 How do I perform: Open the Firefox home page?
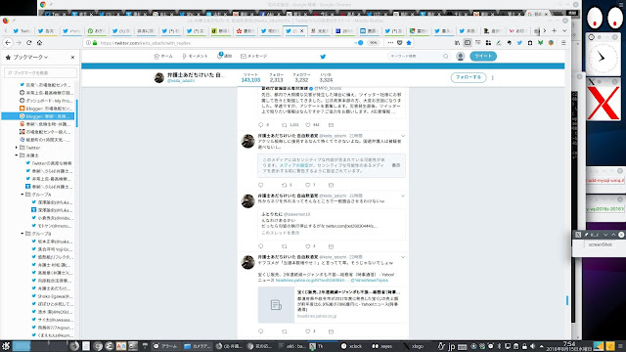(x=39, y=43)
